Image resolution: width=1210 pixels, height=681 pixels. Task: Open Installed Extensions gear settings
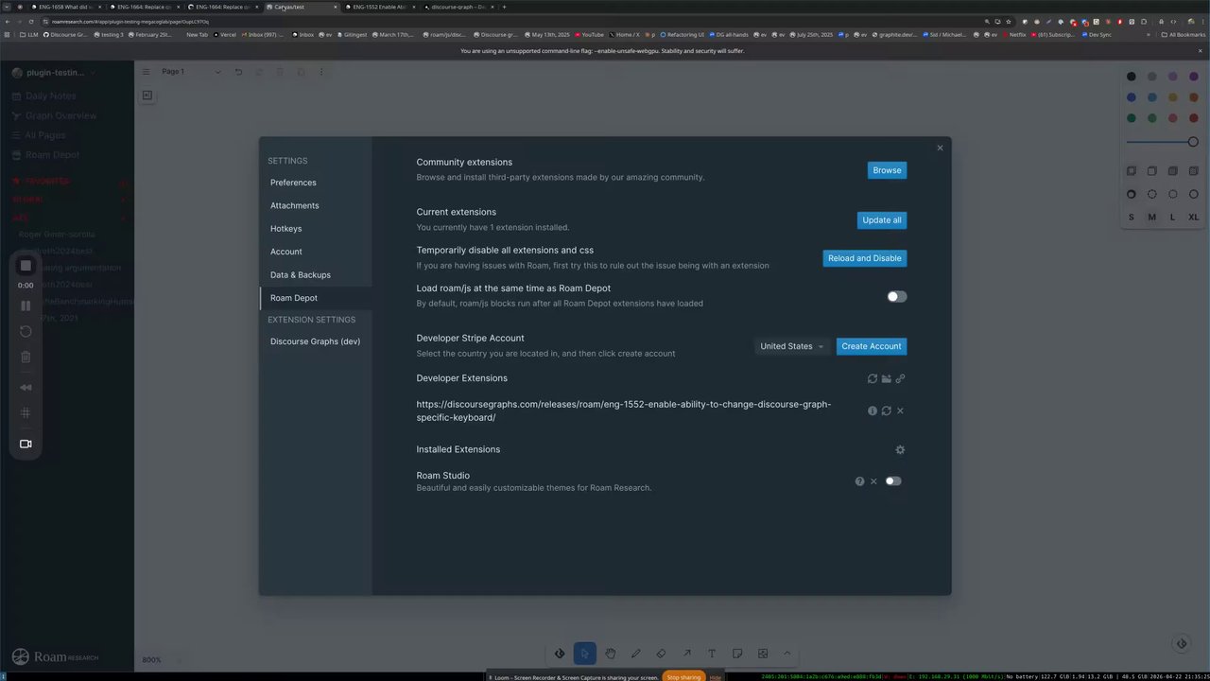[x=900, y=450]
